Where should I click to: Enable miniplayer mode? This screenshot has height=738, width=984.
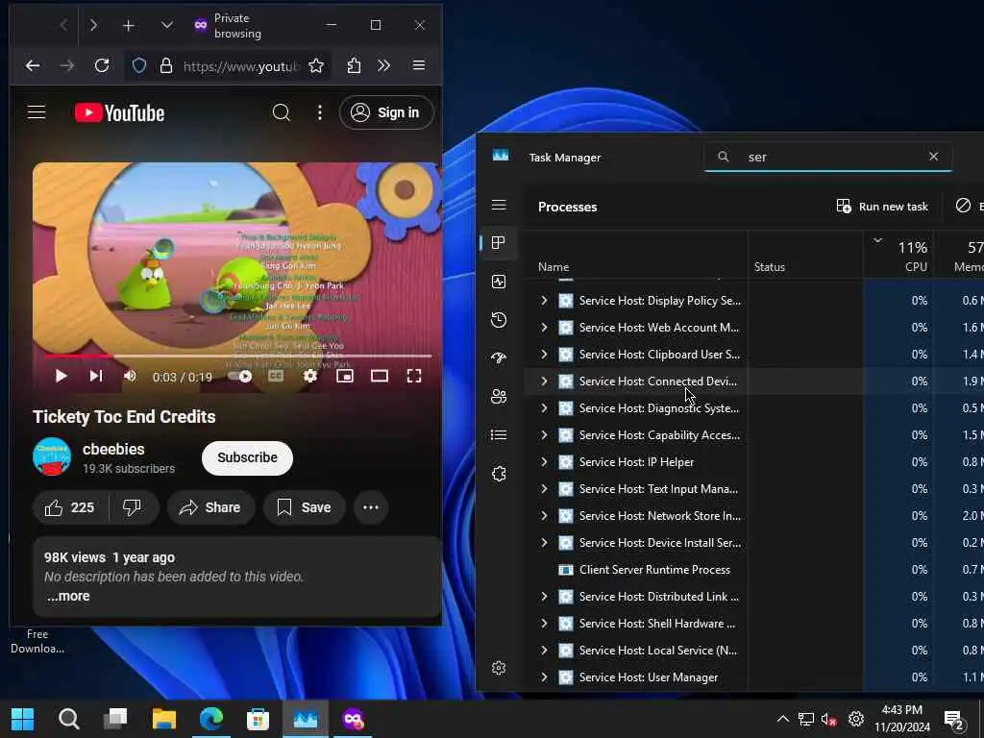point(345,376)
